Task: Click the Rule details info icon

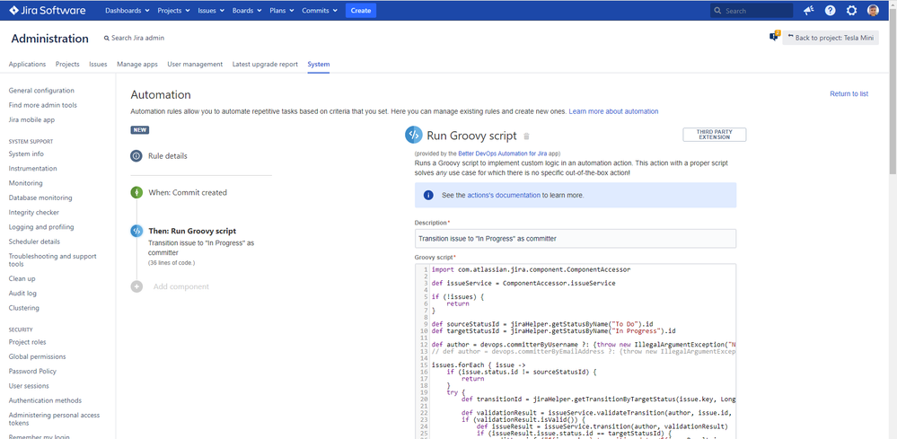Action: [x=136, y=156]
